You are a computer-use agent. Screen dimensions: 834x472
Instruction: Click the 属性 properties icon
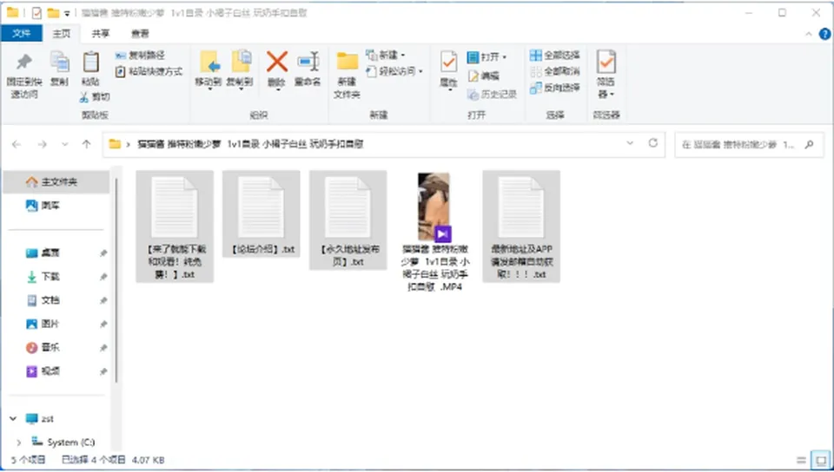pos(448,62)
